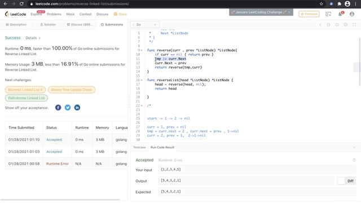Open the playground icon in LeetCode header
The width and height of the screenshot is (361, 203).
pyautogui.click(x=328, y=14)
